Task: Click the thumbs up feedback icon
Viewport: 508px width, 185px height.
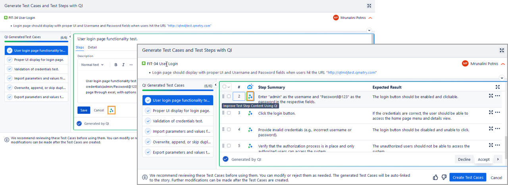Action: pyautogui.click(x=435, y=177)
